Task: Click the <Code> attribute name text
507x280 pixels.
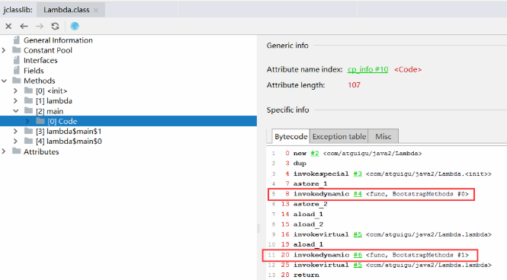Action: click(x=408, y=69)
